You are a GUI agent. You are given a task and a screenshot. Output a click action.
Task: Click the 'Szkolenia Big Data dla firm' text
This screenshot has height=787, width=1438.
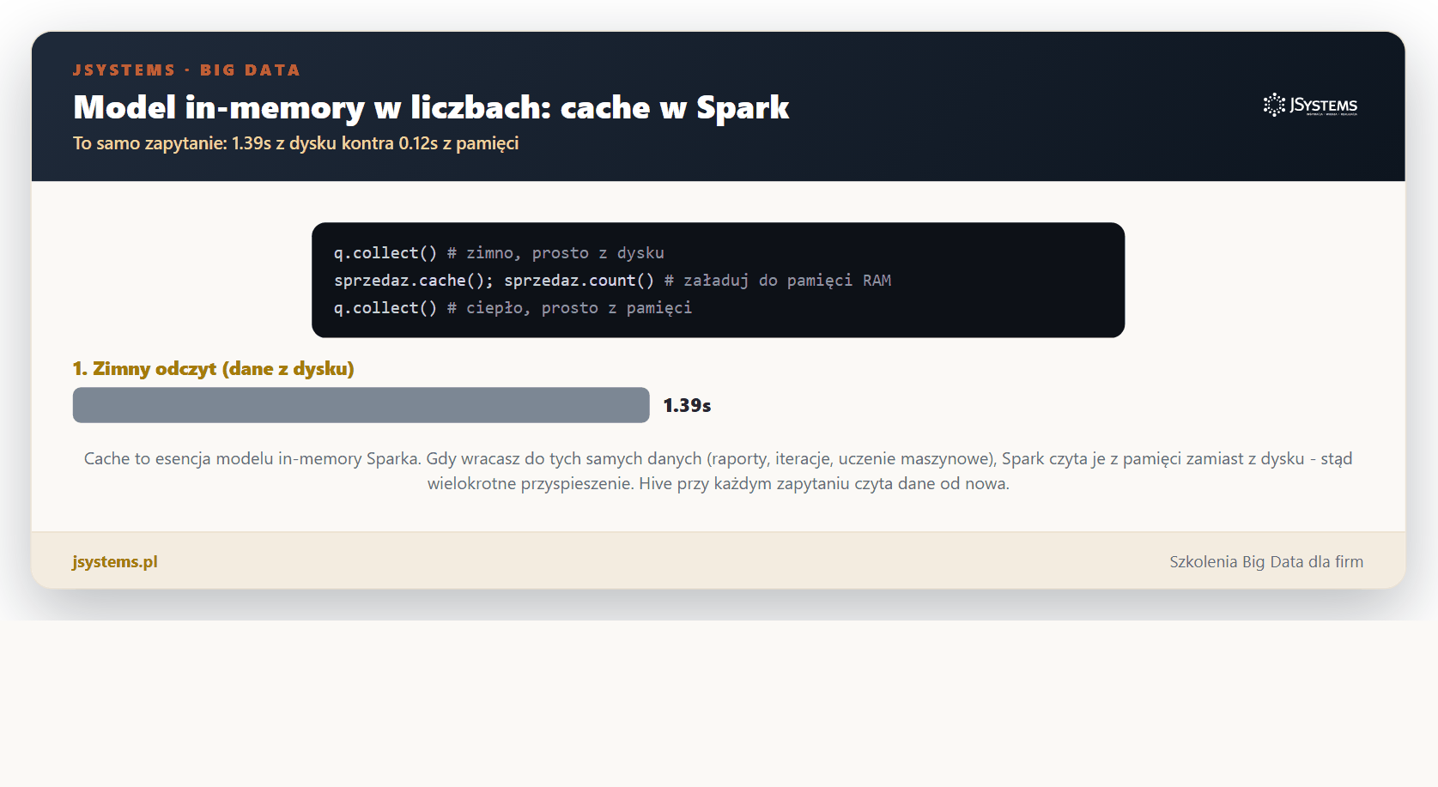1266,561
